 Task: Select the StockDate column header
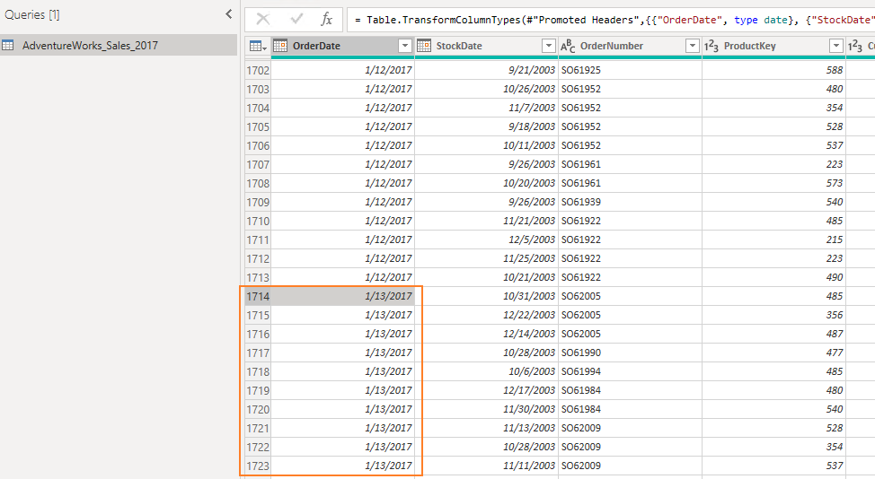(487, 46)
